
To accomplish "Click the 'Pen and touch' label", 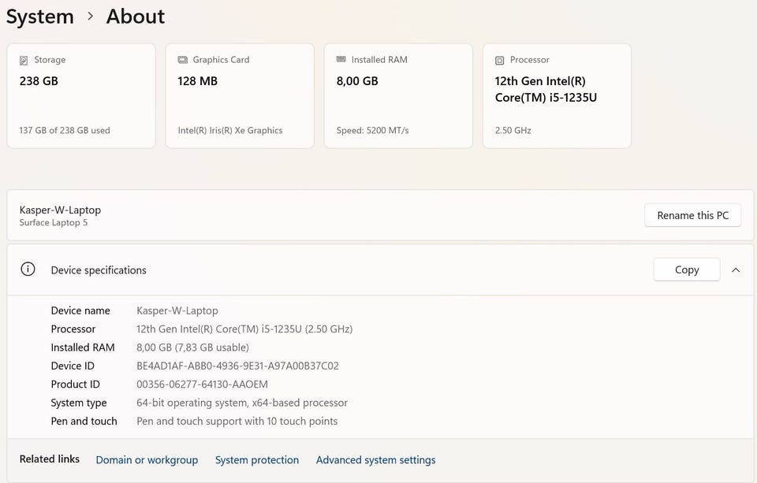I will [84, 422].
